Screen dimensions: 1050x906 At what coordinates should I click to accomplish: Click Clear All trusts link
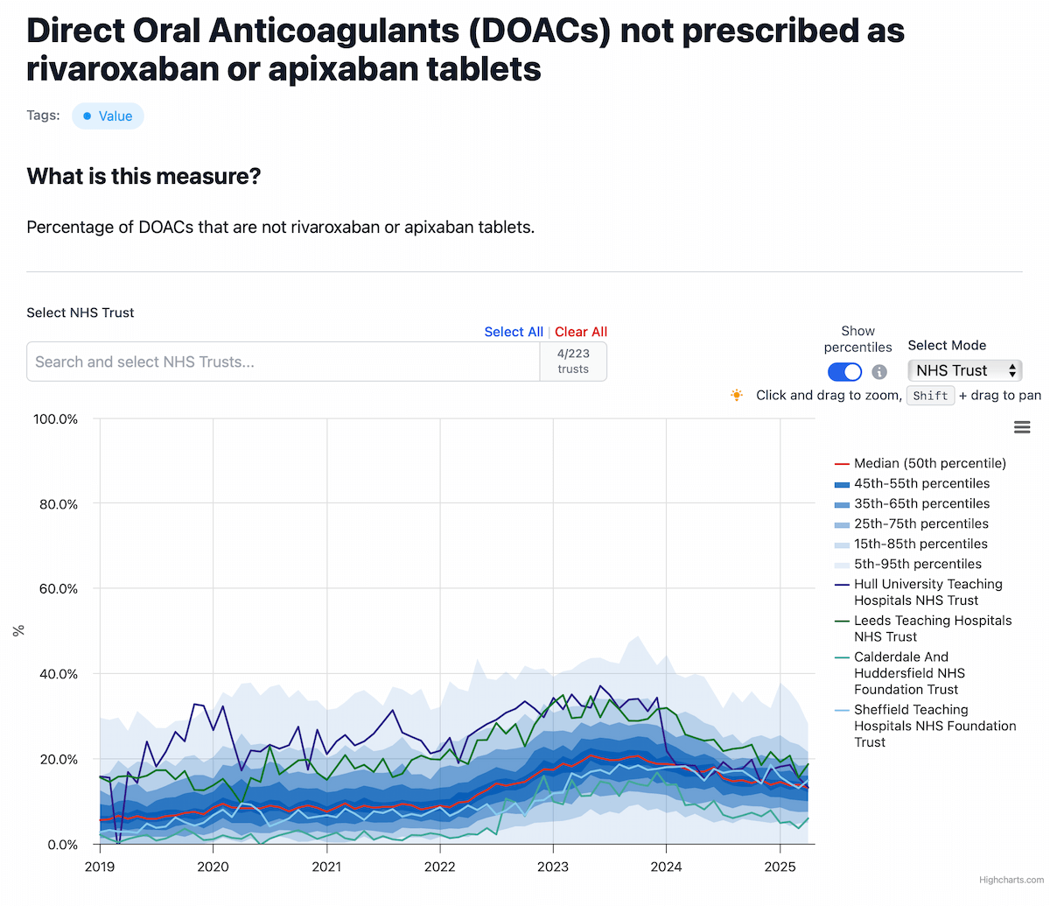pos(581,332)
